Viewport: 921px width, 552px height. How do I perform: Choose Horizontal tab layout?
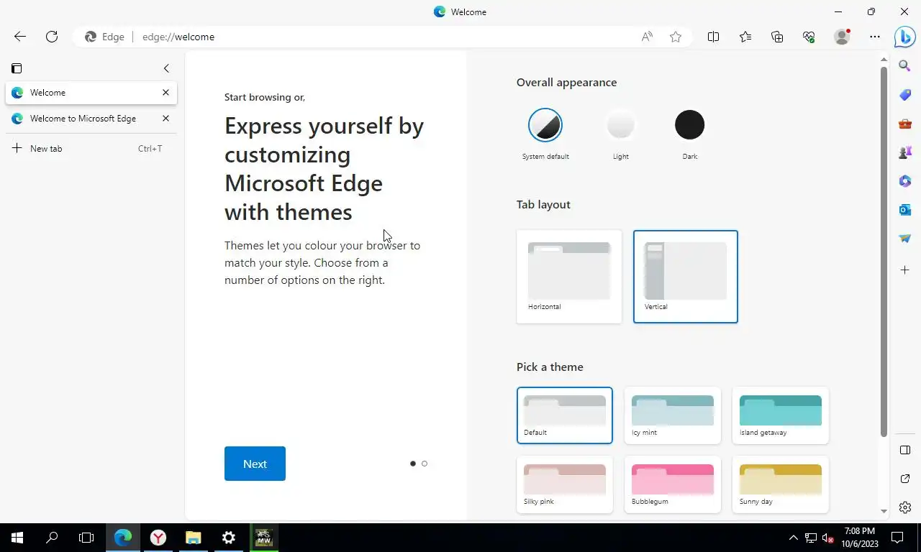[x=569, y=277]
